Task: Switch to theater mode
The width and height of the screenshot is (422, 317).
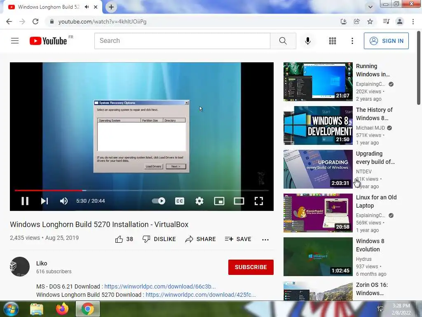Action: pos(239,201)
